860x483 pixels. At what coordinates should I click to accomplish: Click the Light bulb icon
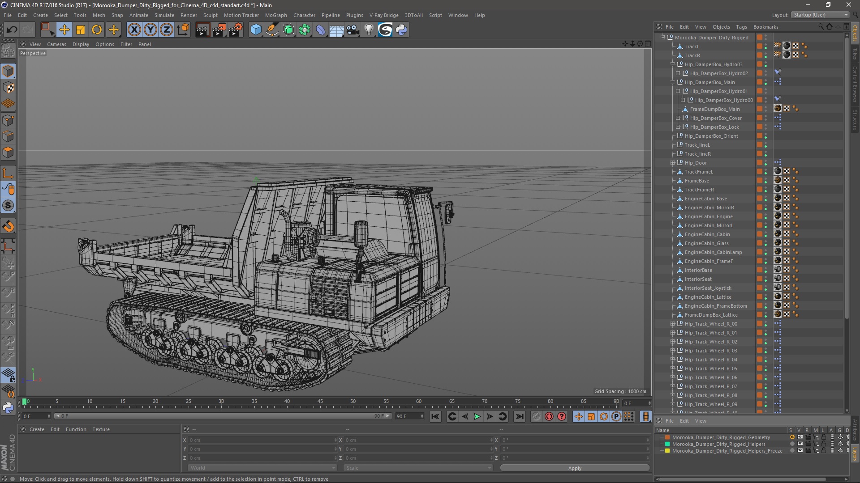pyautogui.click(x=369, y=30)
